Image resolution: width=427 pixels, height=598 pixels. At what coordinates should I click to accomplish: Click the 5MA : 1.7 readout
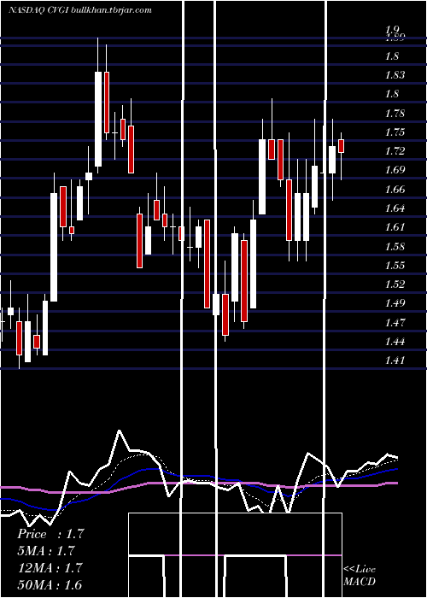pyautogui.click(x=46, y=551)
